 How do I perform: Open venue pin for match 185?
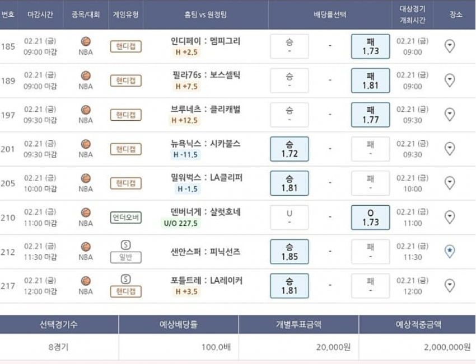(450, 46)
